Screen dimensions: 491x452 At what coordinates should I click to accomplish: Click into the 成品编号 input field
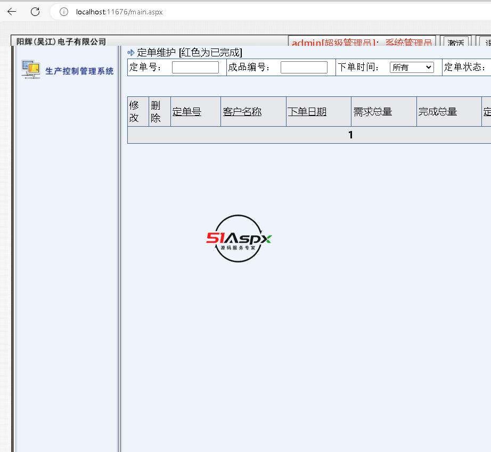(304, 67)
